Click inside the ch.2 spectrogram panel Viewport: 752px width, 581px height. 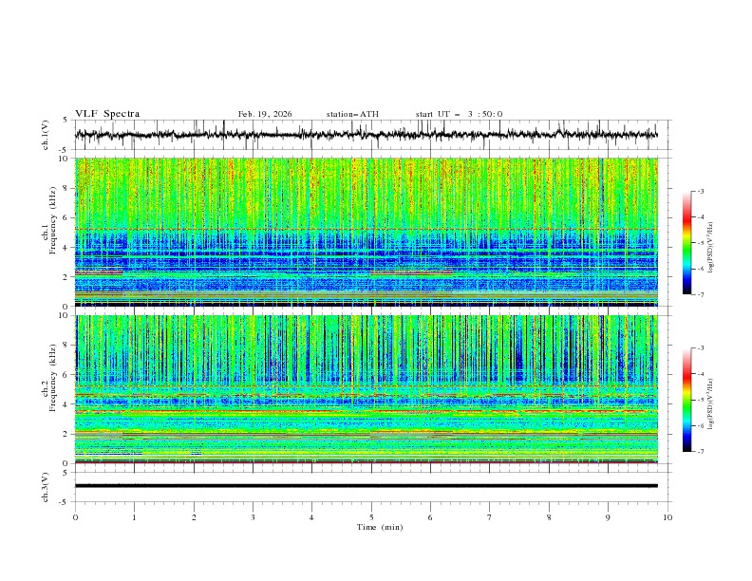(x=370, y=389)
